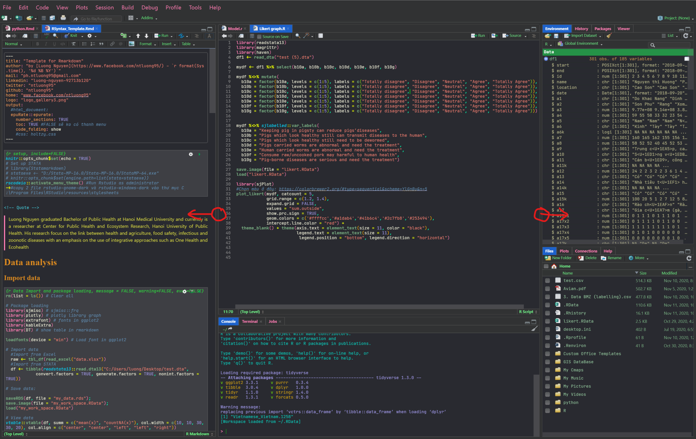Open chunk options via the gear icon
Screen dimensions: 696x439
[x=191, y=154]
